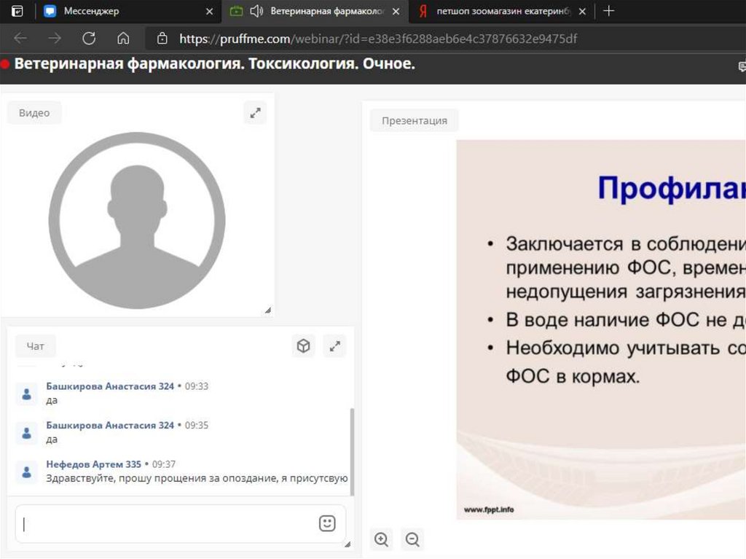Go to the browser home page
The width and height of the screenshot is (746, 559).
123,39
